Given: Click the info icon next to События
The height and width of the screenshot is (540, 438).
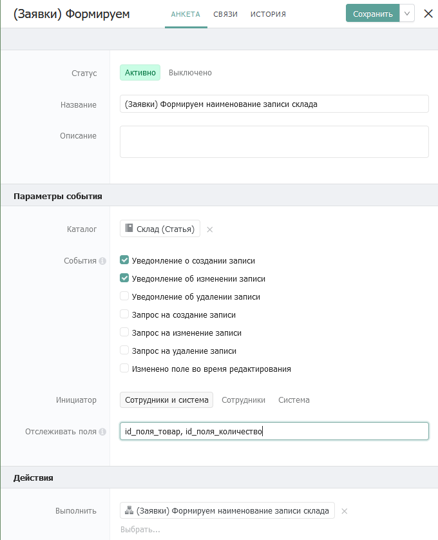Looking at the screenshot, I should [x=102, y=261].
